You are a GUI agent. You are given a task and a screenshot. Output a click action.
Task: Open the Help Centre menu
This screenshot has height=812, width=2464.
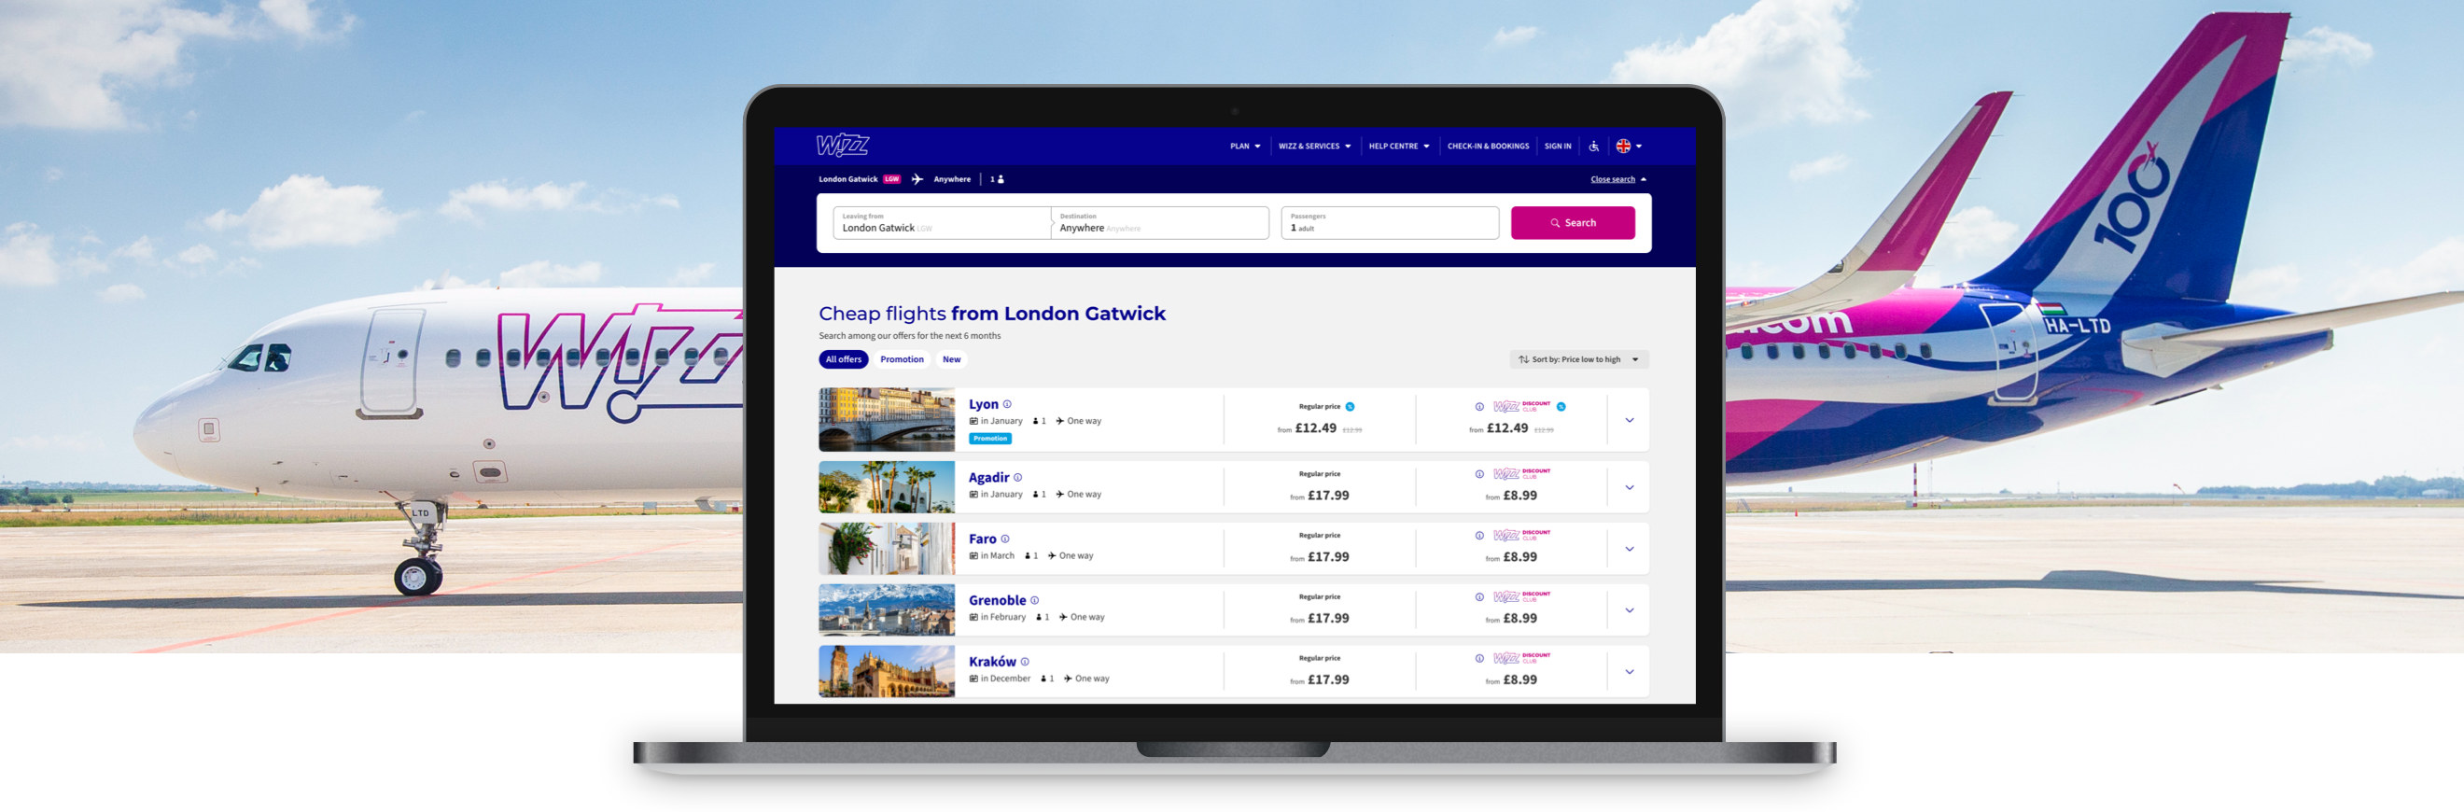tap(1398, 147)
